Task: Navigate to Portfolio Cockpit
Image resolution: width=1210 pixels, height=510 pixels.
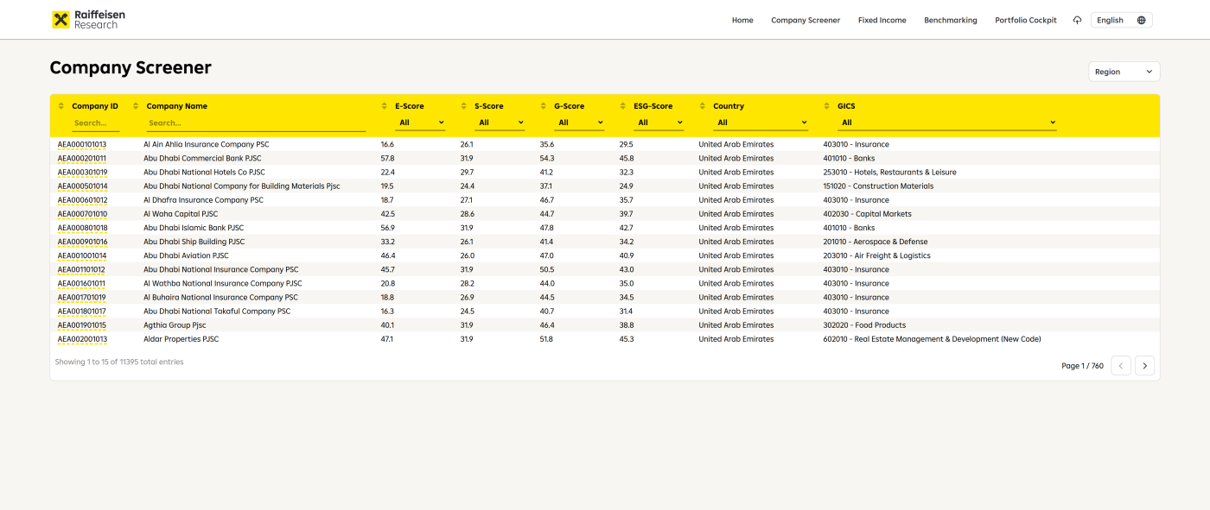Action: [1025, 20]
